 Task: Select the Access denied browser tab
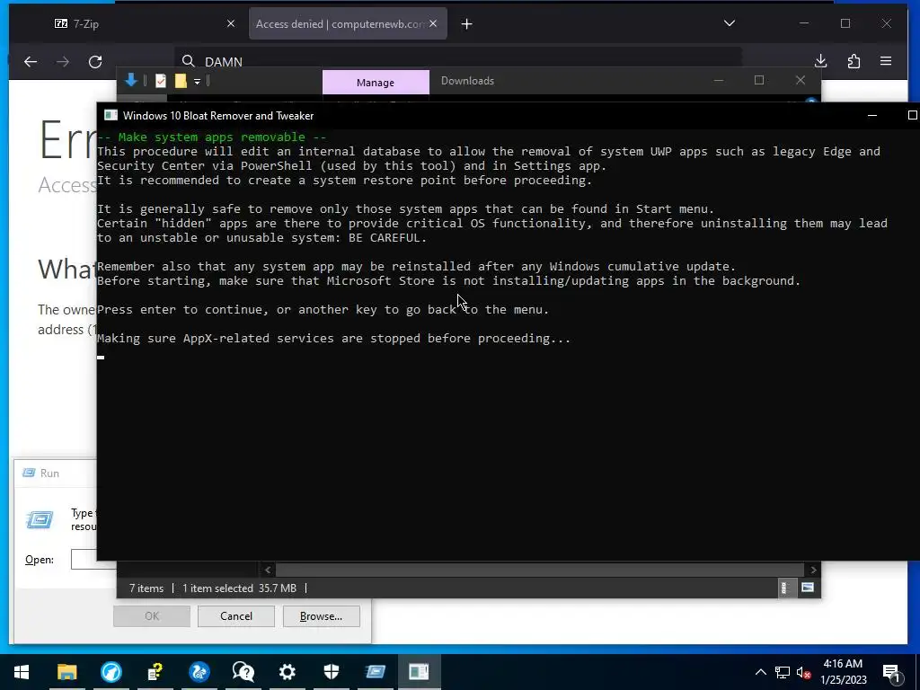(348, 23)
